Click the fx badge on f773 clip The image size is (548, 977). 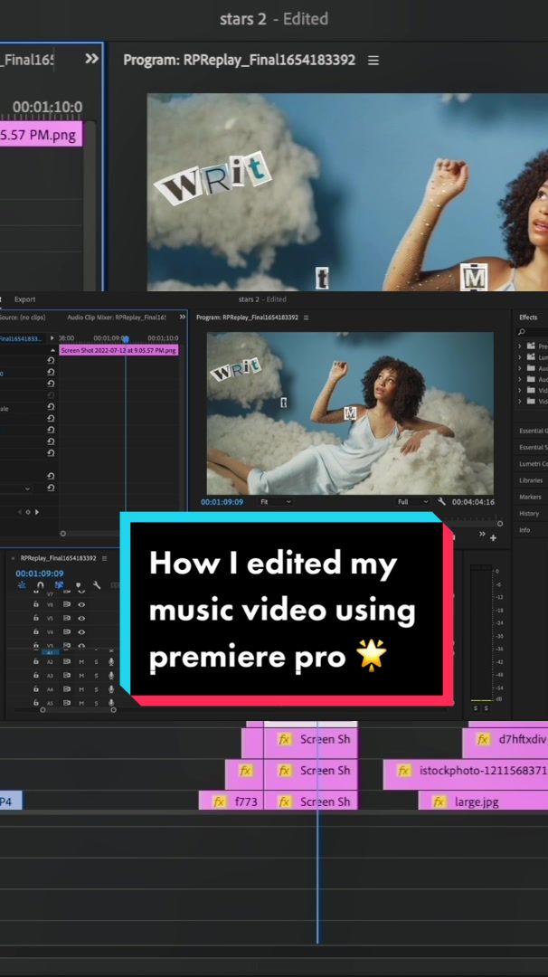[x=219, y=802]
